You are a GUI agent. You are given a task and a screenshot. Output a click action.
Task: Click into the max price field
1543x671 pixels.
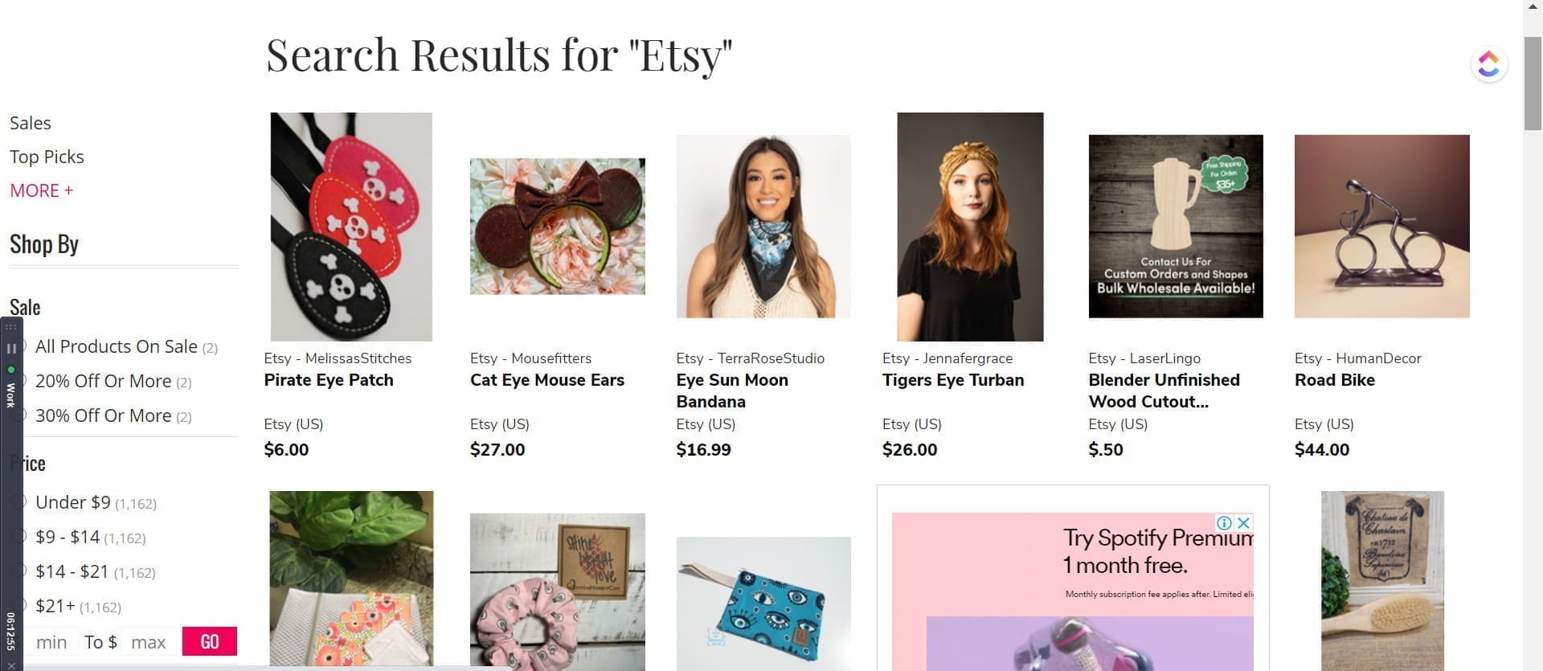(x=149, y=642)
